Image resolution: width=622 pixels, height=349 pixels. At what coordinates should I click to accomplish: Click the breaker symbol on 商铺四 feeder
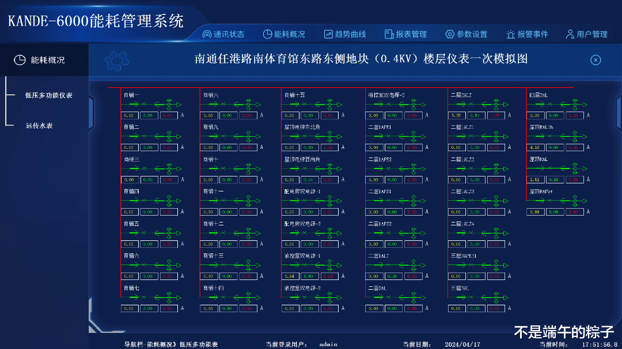(145, 201)
